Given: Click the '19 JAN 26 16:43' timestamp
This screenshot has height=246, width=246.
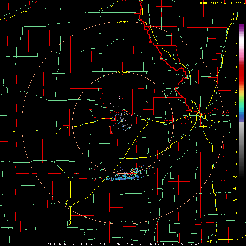Looking at the screenshot, I should coord(181,244).
